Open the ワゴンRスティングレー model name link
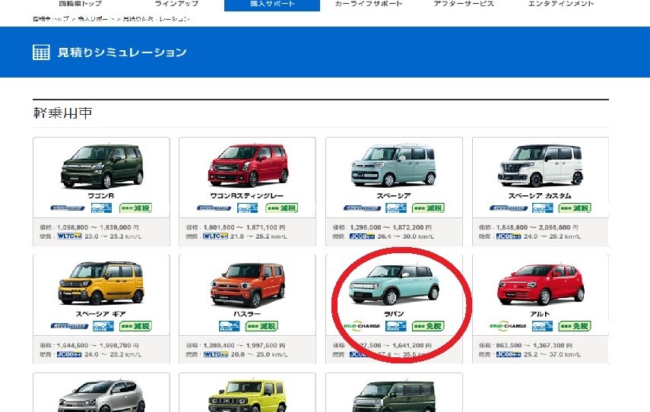Image resolution: width=650 pixels, height=412 pixels. (247, 195)
